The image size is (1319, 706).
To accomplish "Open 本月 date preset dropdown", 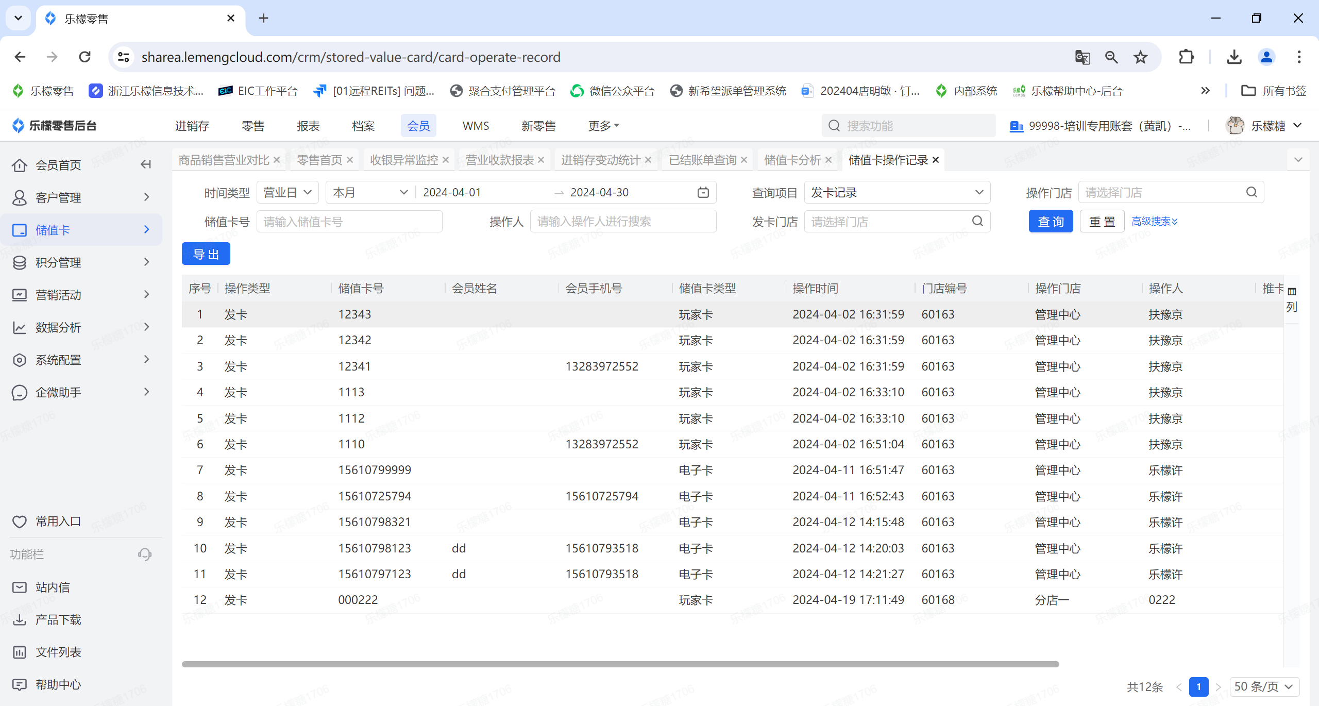I will 370,192.
